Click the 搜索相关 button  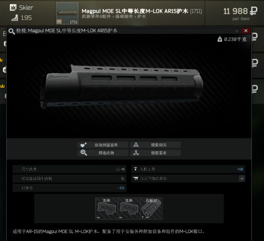[x=155, y=145]
